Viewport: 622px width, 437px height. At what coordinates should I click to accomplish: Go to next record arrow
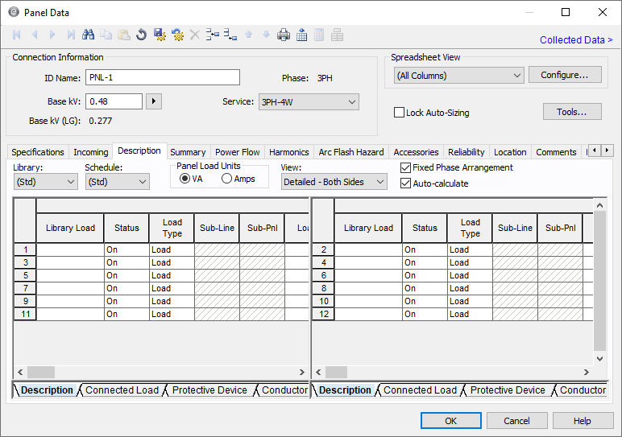tap(52, 35)
